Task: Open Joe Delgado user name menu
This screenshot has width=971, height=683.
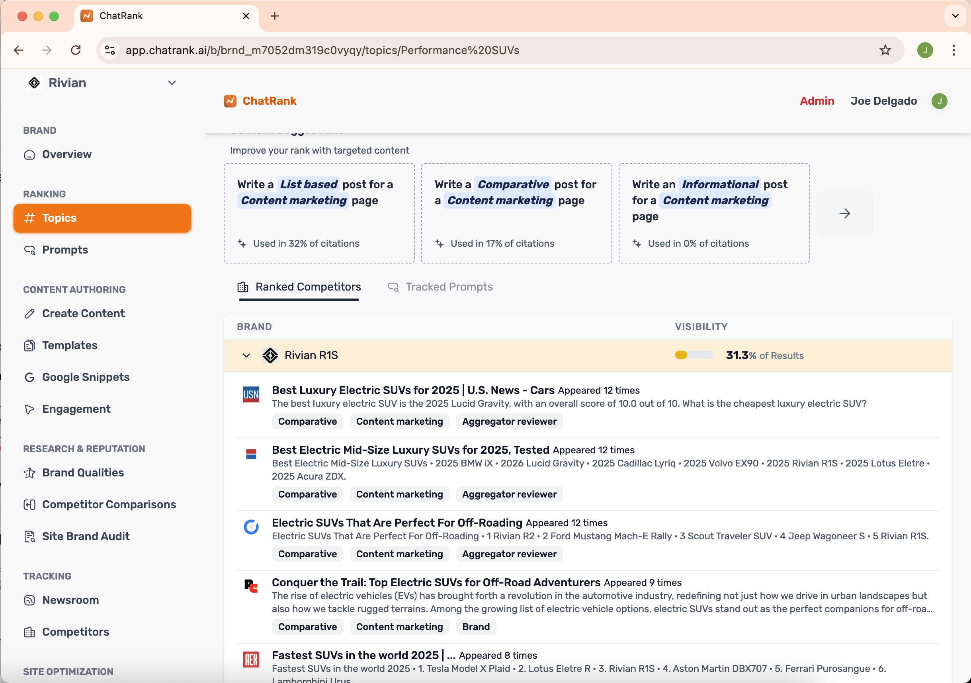Action: [x=883, y=101]
